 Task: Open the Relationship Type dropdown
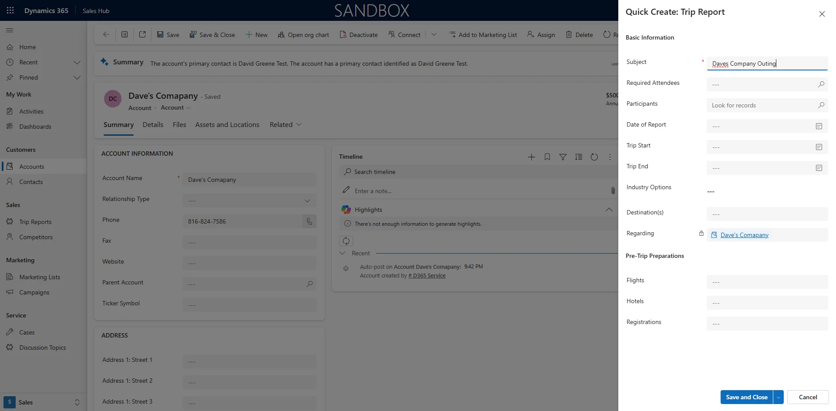(x=308, y=200)
